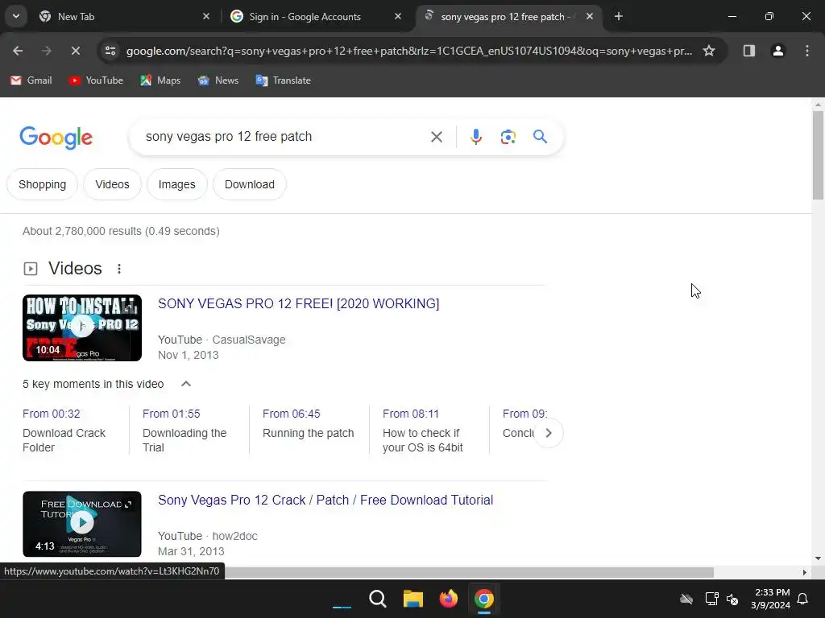
Task: Open the Maps bookmark
Action: tap(160, 80)
